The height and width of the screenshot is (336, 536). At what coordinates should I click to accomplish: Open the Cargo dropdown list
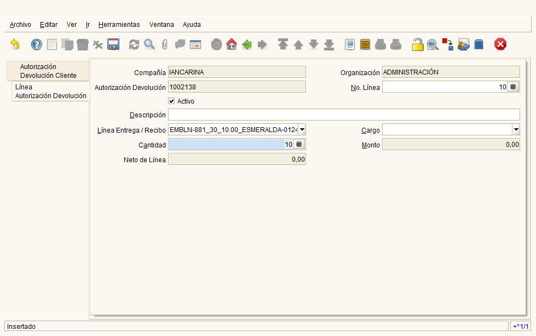tap(516, 130)
